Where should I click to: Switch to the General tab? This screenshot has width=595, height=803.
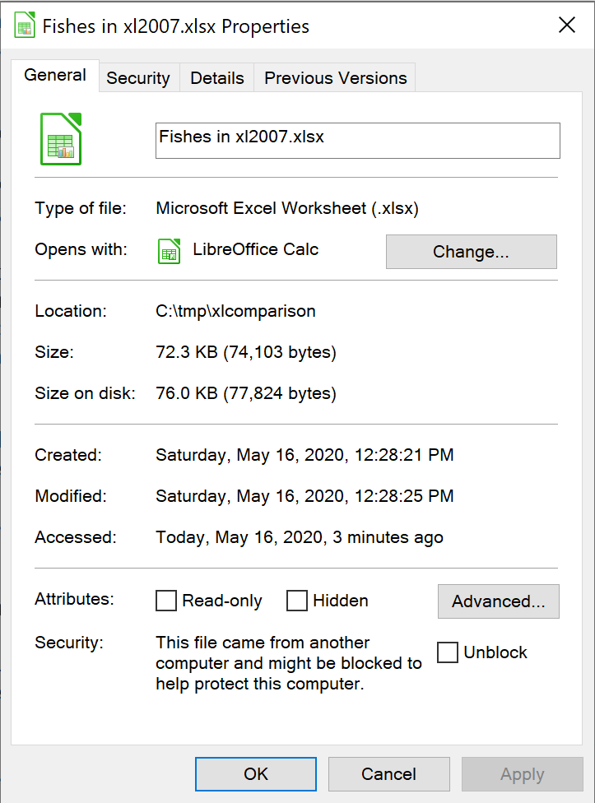point(55,76)
